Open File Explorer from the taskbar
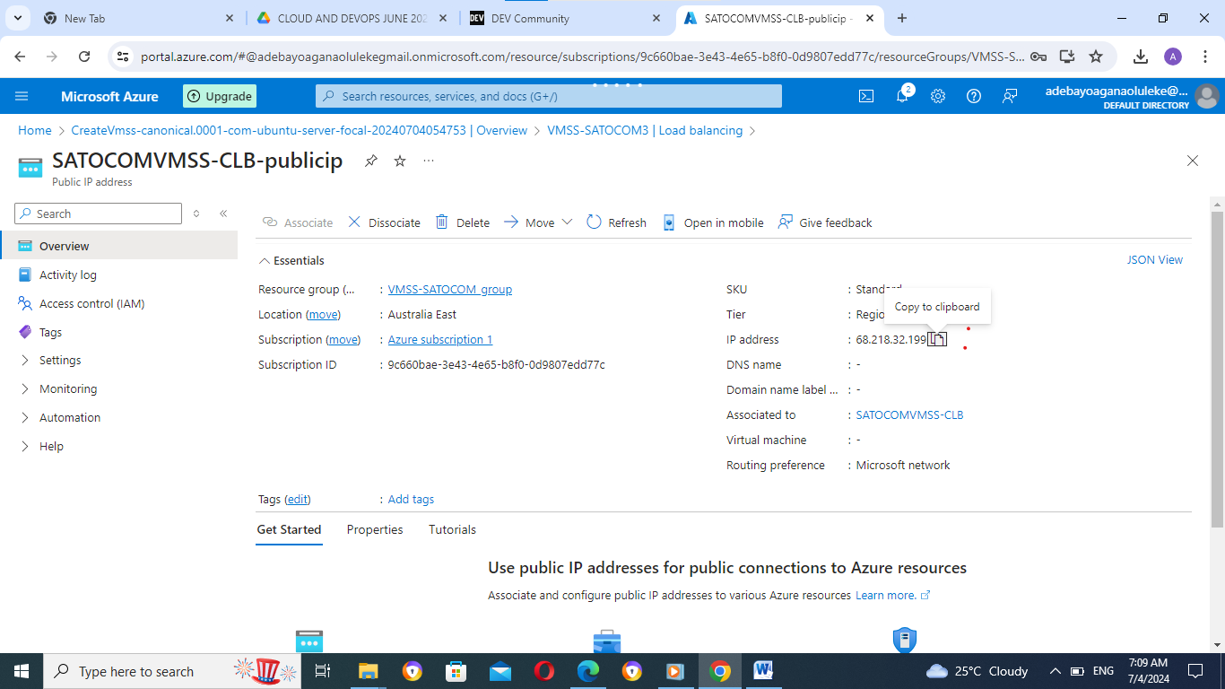The width and height of the screenshot is (1225, 689). (x=369, y=671)
